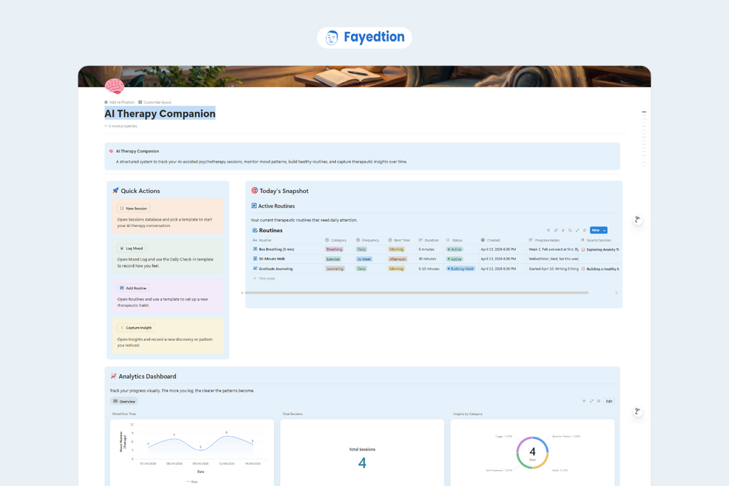The image size is (729, 486).
Task: Click the Analytics Dashboard filter icon
Action: (x=584, y=401)
